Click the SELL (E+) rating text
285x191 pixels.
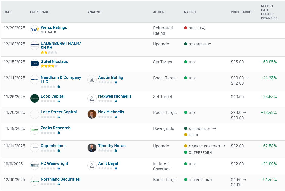(197, 28)
